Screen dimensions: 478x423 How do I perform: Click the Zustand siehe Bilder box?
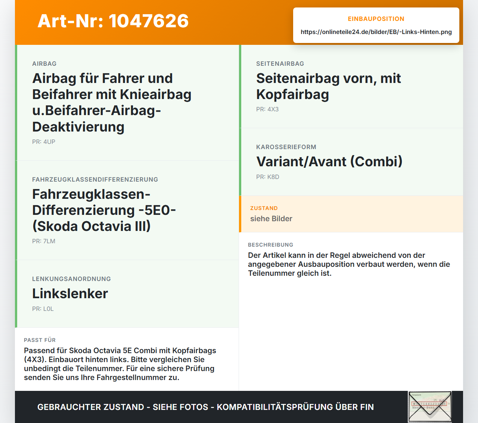[351, 214]
